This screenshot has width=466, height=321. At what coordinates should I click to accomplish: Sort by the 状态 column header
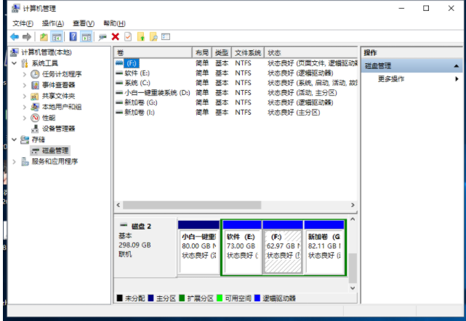(310, 53)
